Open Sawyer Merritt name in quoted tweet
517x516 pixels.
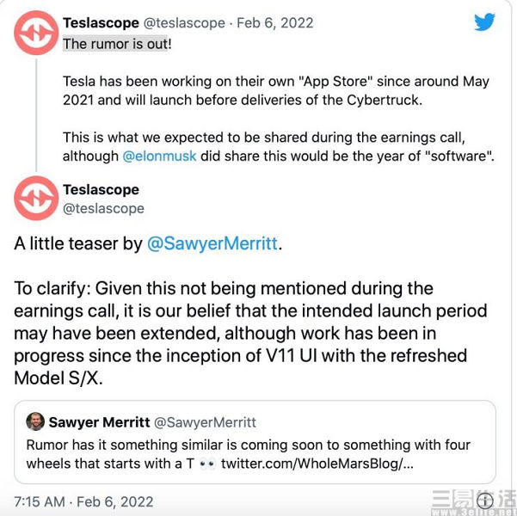(100, 422)
